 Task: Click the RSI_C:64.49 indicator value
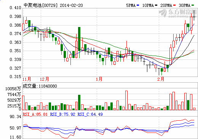coord(90,114)
